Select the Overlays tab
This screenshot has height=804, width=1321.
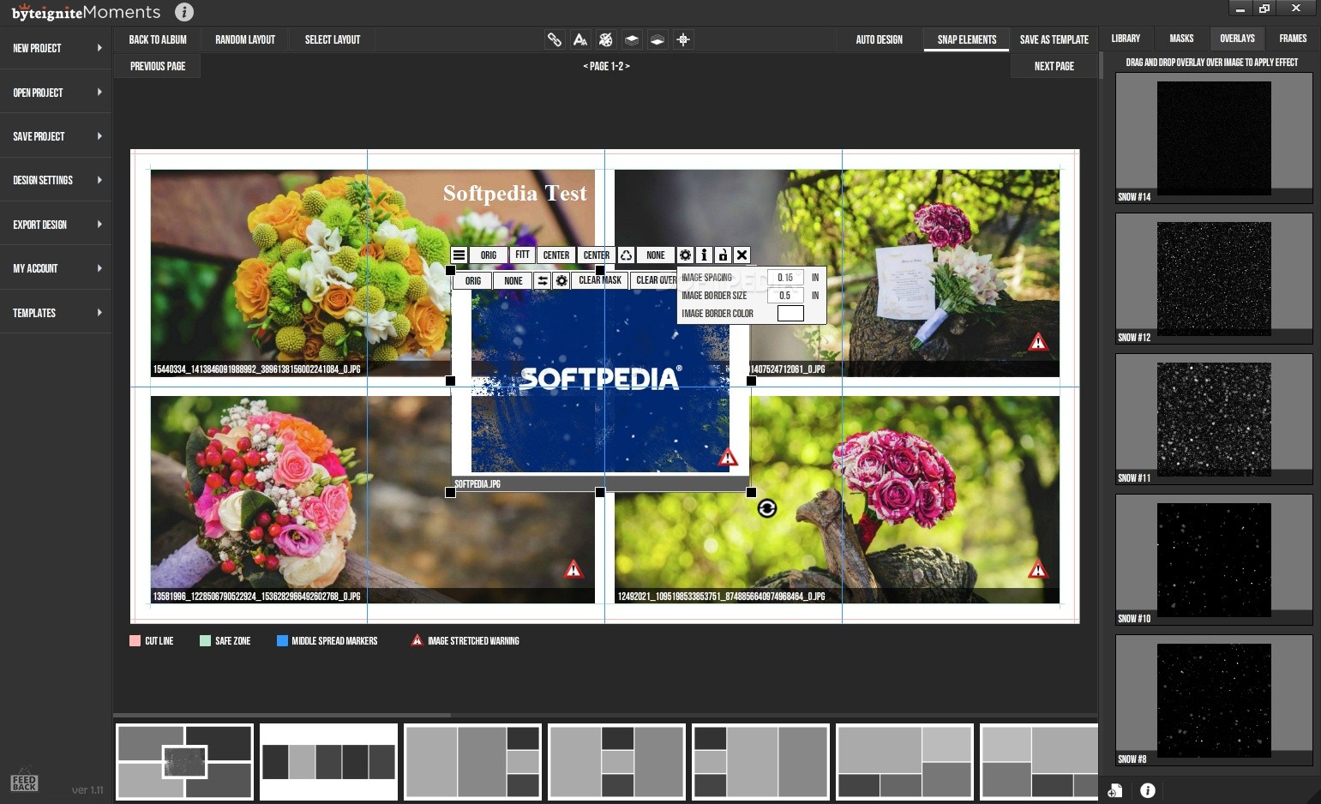[x=1237, y=39]
